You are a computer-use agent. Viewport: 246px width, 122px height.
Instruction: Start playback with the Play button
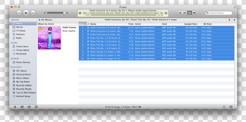[26, 13]
